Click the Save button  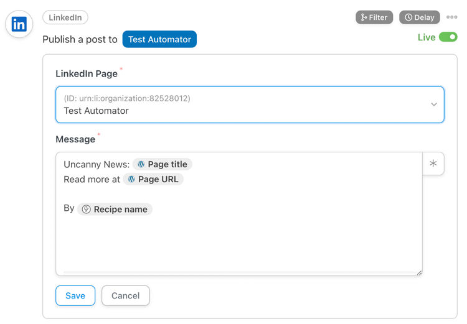[x=75, y=296]
